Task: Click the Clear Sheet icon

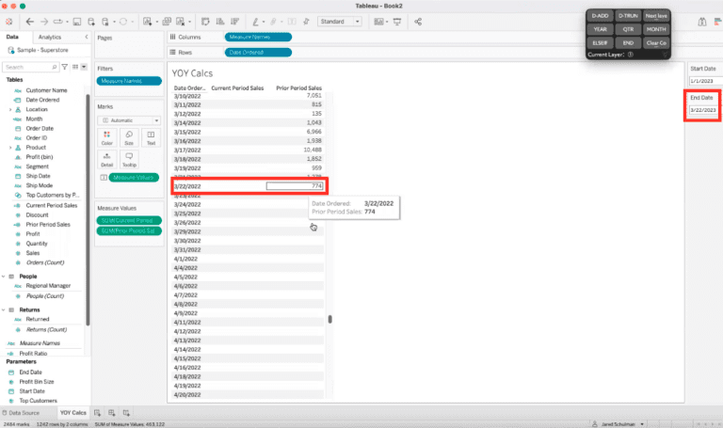Action: 181,22
